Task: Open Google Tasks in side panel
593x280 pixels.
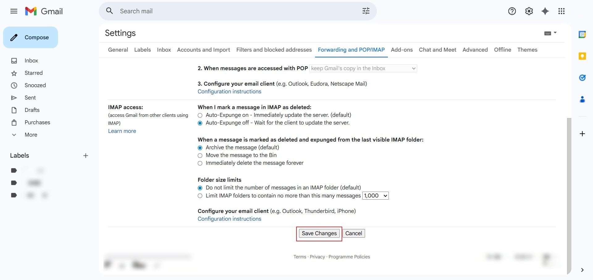Action: tap(582, 78)
